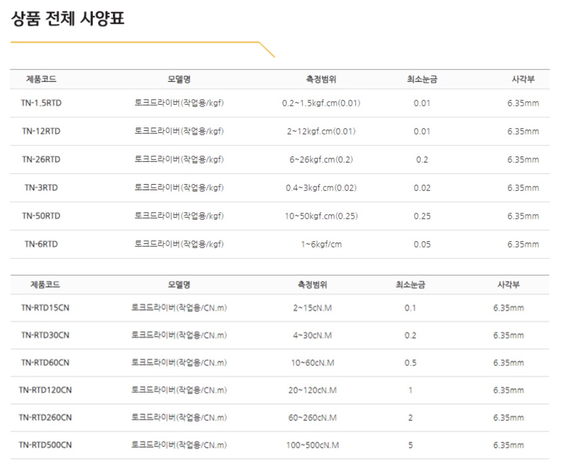This screenshot has width=561, height=465.
Task: Click 6.35mm in the TN-RTD260CN row
Action: click(508, 418)
